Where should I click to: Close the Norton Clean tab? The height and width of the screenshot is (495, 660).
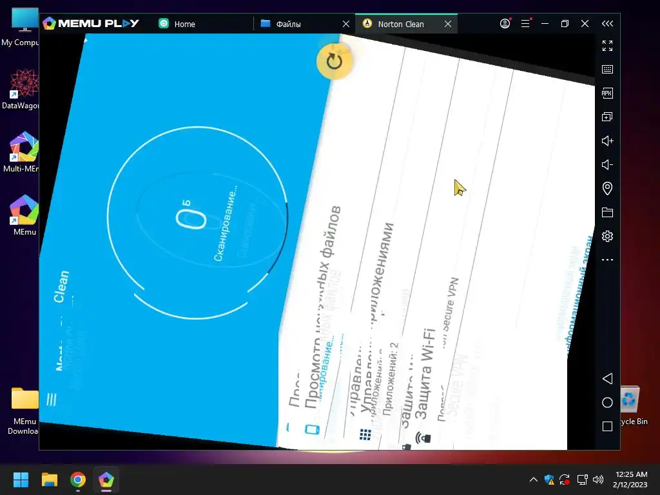pyautogui.click(x=448, y=24)
